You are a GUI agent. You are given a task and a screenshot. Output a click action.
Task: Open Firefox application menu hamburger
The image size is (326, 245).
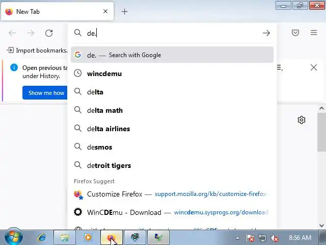314,33
